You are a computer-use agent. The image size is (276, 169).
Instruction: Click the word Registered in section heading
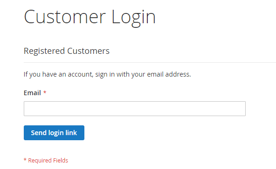coord(44,51)
